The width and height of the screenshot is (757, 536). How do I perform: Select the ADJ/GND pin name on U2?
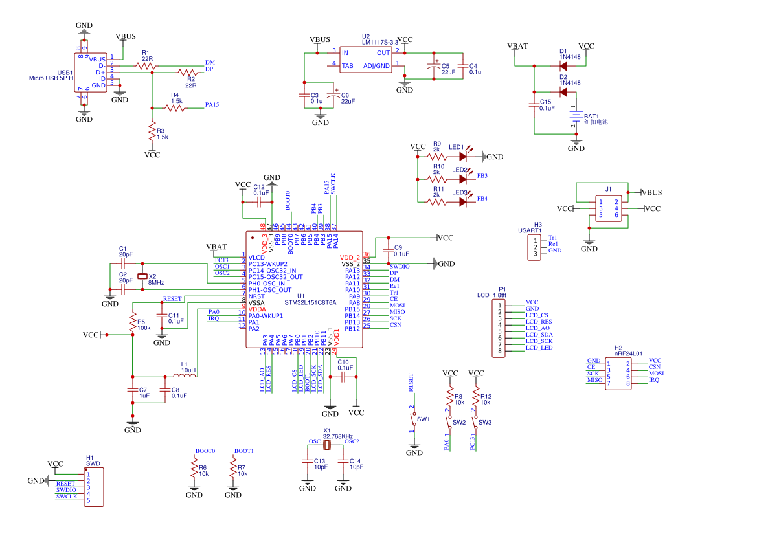[377, 65]
